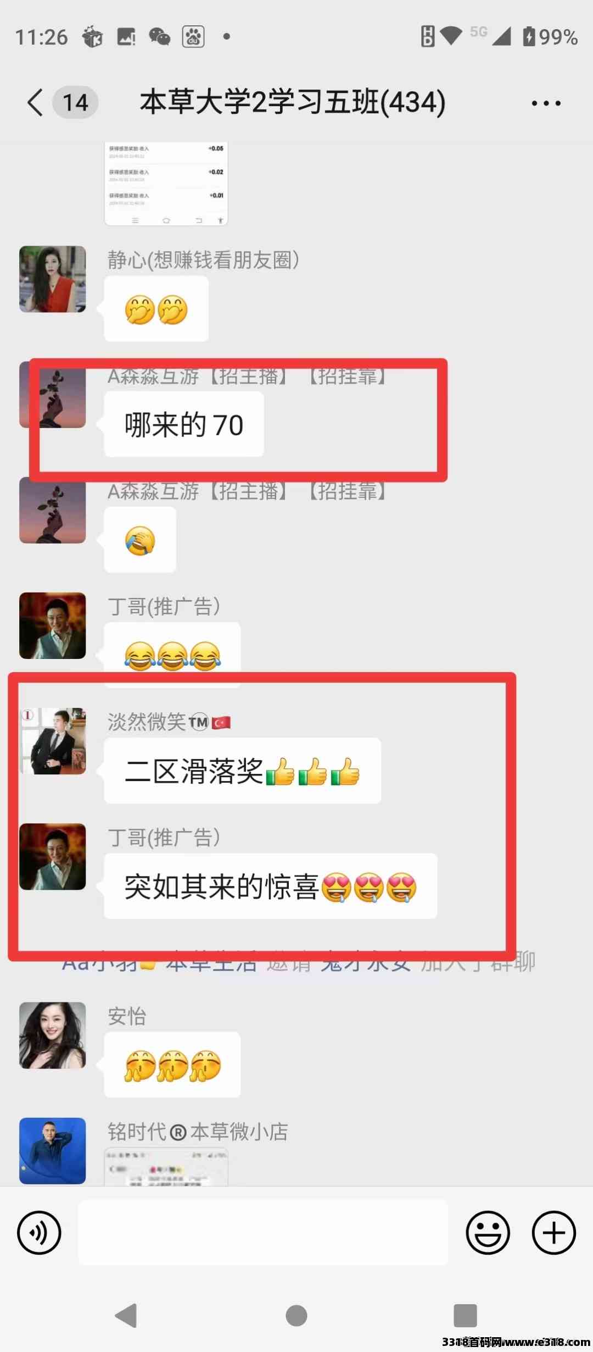This screenshot has height=1352, width=593.
Task: Open 安怡 profile avatar
Action: (x=53, y=1035)
